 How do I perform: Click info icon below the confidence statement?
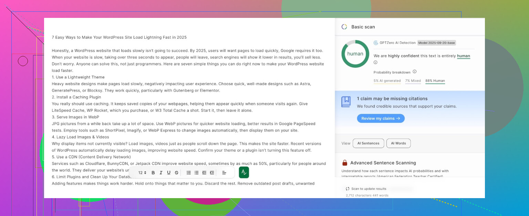(375, 63)
